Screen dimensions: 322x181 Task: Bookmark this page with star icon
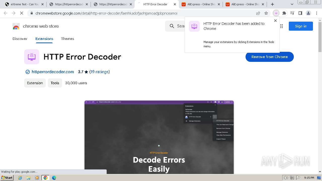point(266,13)
